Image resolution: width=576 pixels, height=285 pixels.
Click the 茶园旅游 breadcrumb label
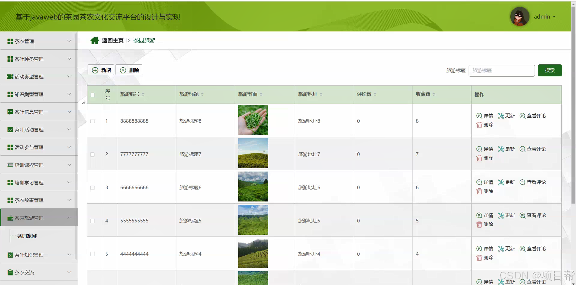[x=144, y=40]
